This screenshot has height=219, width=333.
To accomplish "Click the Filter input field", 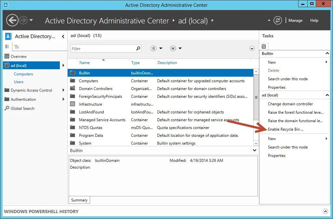I will 103,49.
